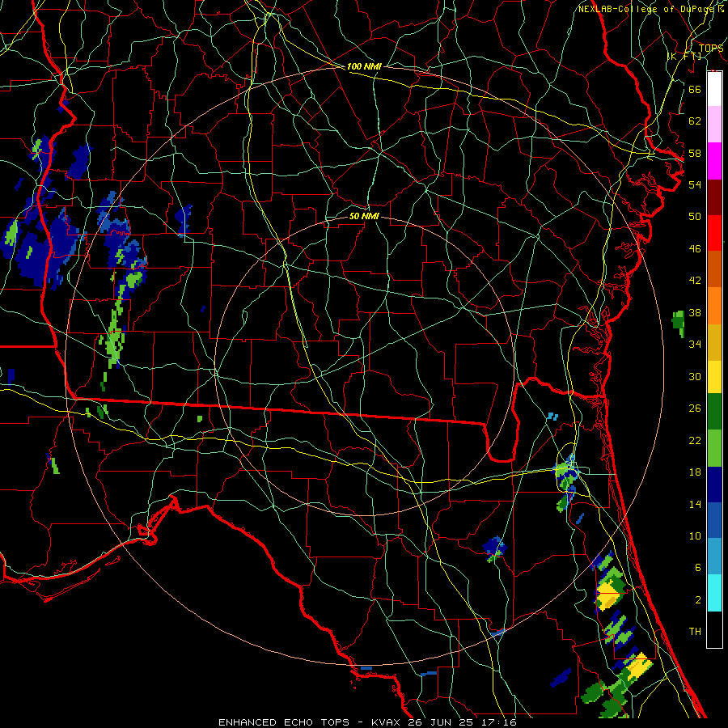Click the legend value '38'

point(695,312)
